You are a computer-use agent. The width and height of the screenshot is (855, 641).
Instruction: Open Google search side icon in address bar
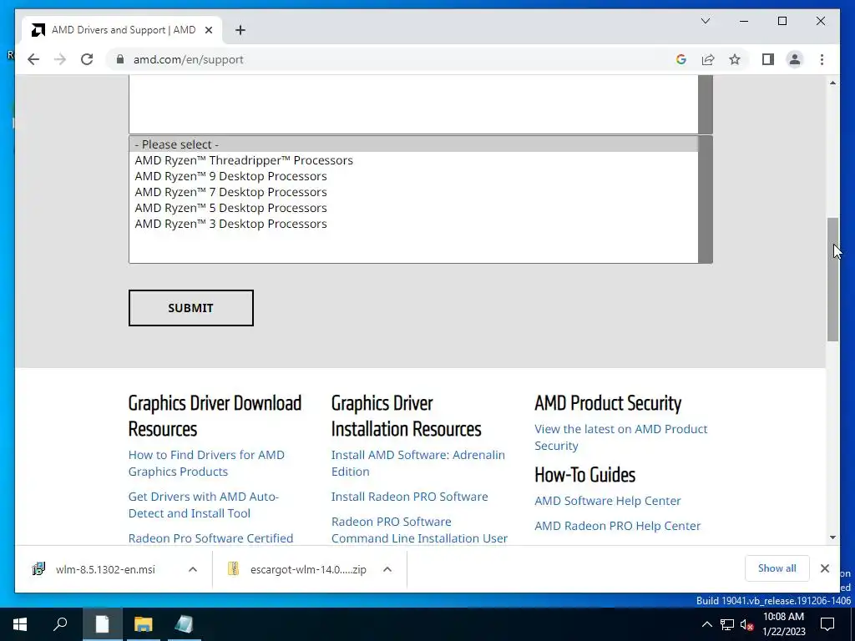coord(681,59)
